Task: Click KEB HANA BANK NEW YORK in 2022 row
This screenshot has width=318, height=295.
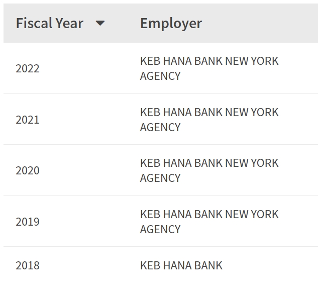Action: tap(209, 61)
